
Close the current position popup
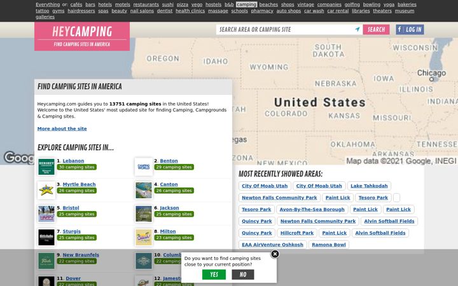click(x=275, y=254)
